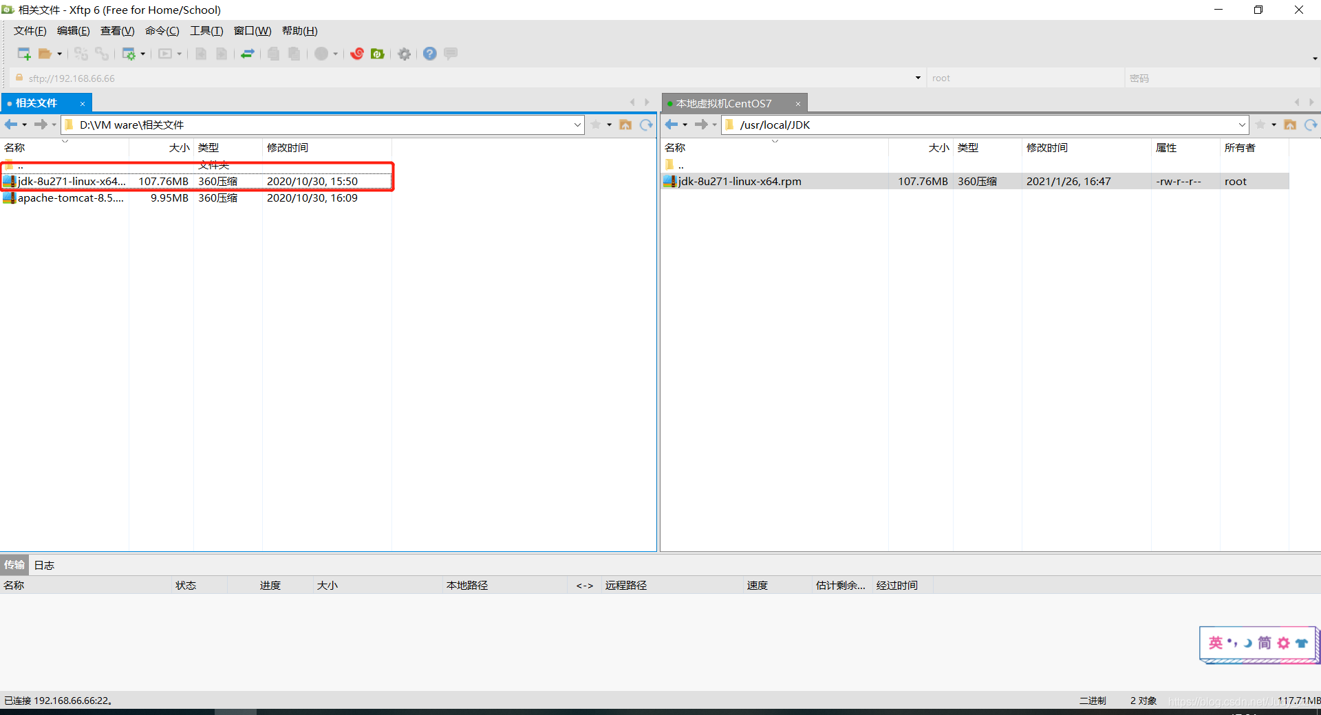The width and height of the screenshot is (1321, 715).
Task: Expand the Open session dropdown arrow
Action: 60,54
